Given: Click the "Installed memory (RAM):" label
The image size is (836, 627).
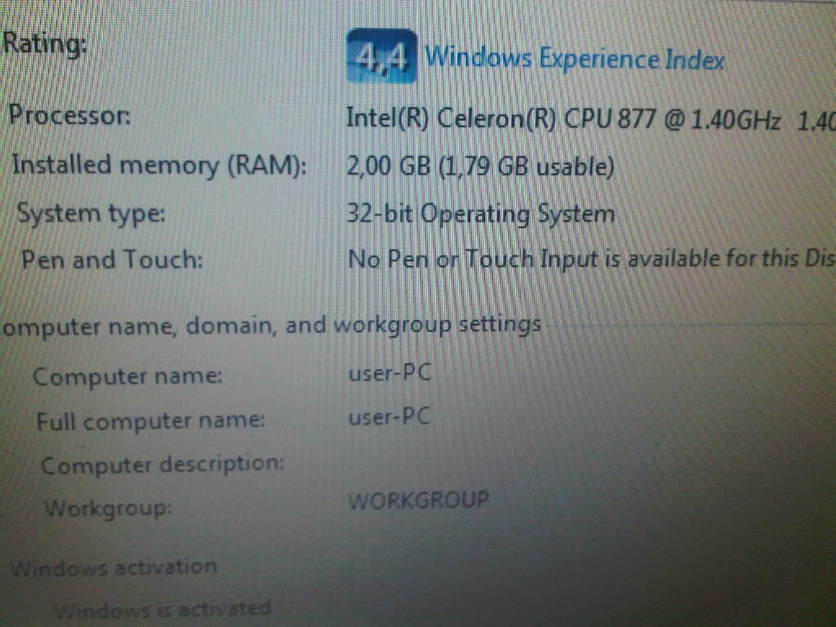Looking at the screenshot, I should (159, 165).
